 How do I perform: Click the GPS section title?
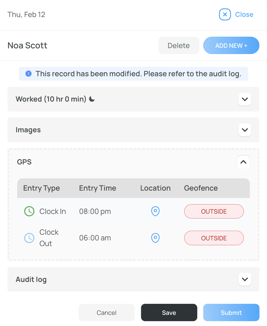(24, 162)
